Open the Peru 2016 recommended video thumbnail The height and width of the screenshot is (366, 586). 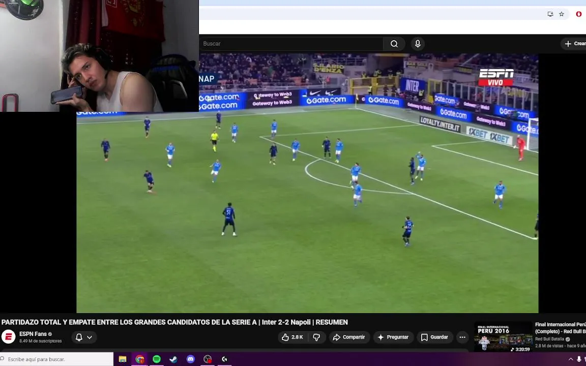503,337
